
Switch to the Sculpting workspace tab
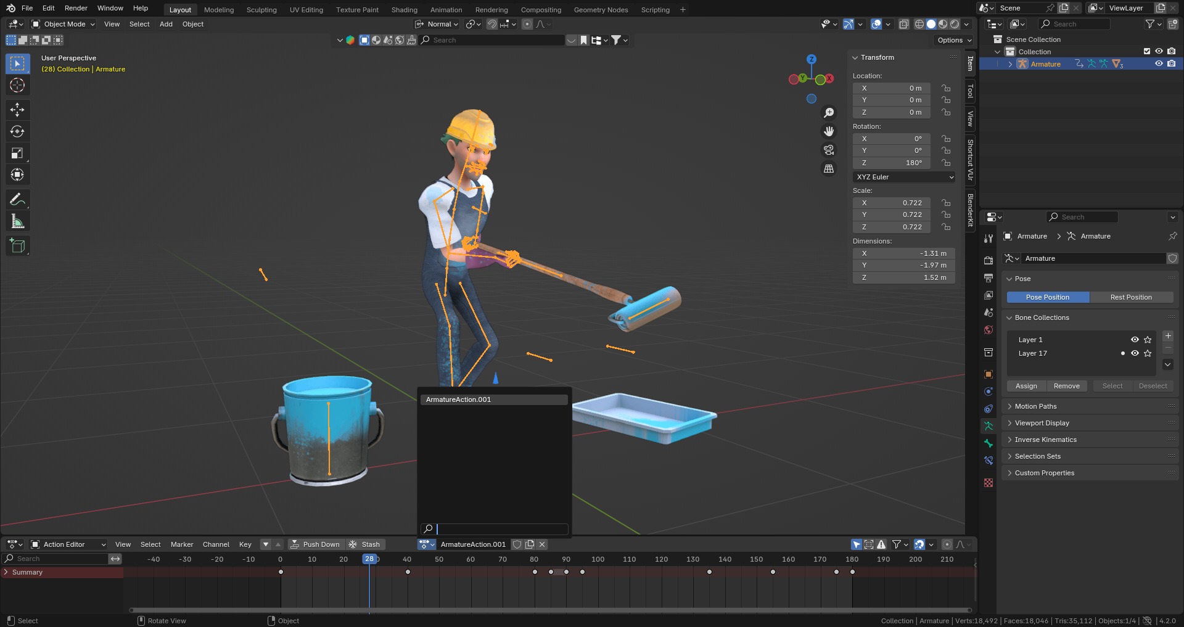click(x=261, y=10)
